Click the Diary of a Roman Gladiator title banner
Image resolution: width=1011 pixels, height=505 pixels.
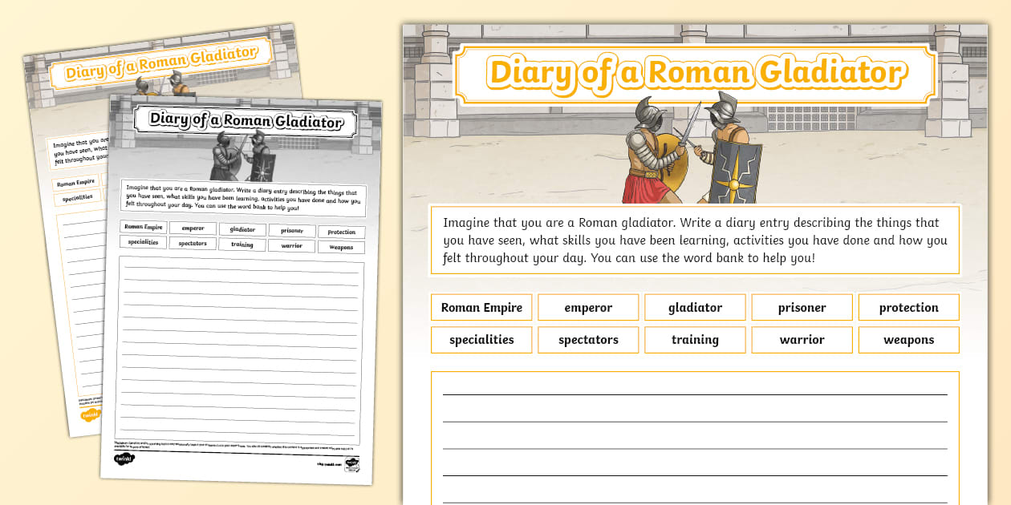(x=695, y=72)
